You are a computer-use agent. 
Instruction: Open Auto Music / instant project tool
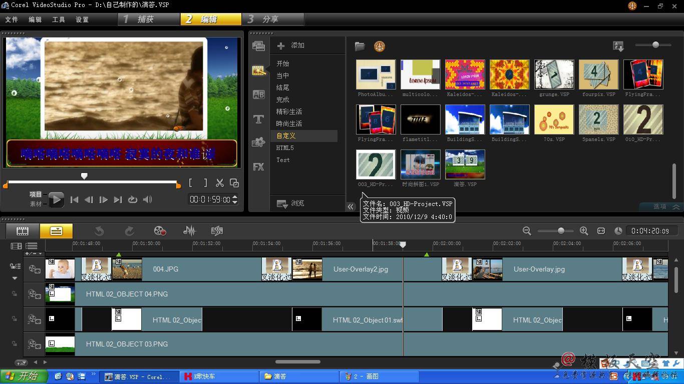(x=217, y=231)
